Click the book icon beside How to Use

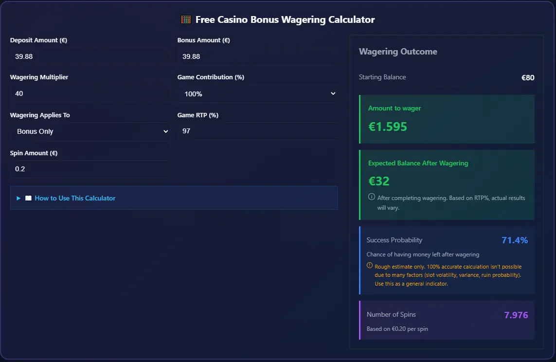tap(28, 198)
